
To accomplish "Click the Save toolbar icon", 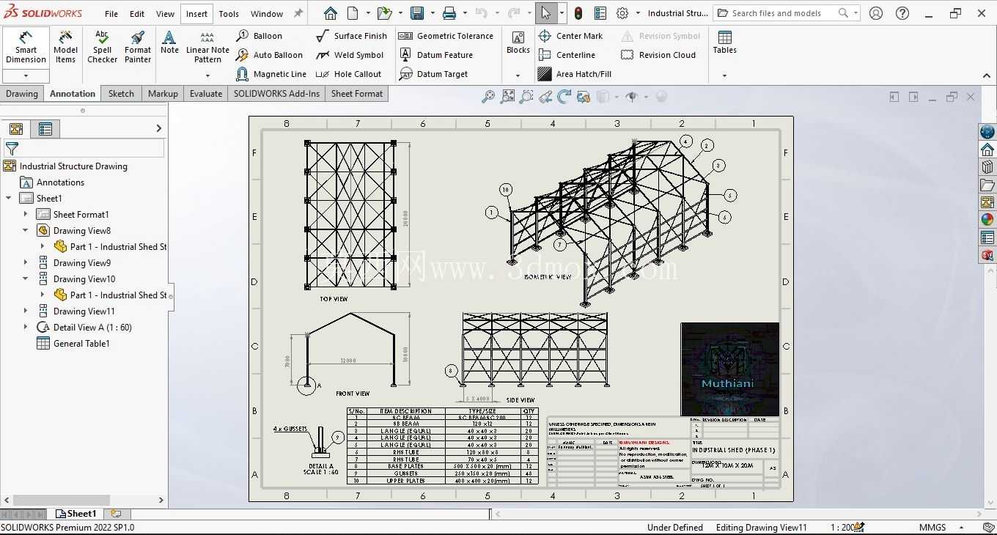I will [417, 13].
